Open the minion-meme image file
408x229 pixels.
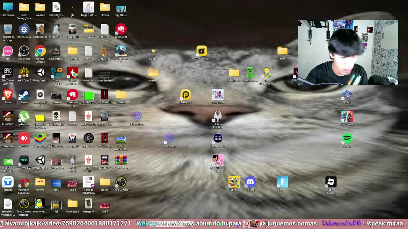point(40,206)
